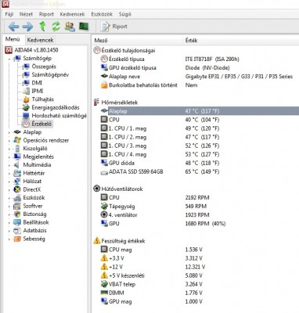Select AIDA64 v1.80.1450 root node

point(31,50)
